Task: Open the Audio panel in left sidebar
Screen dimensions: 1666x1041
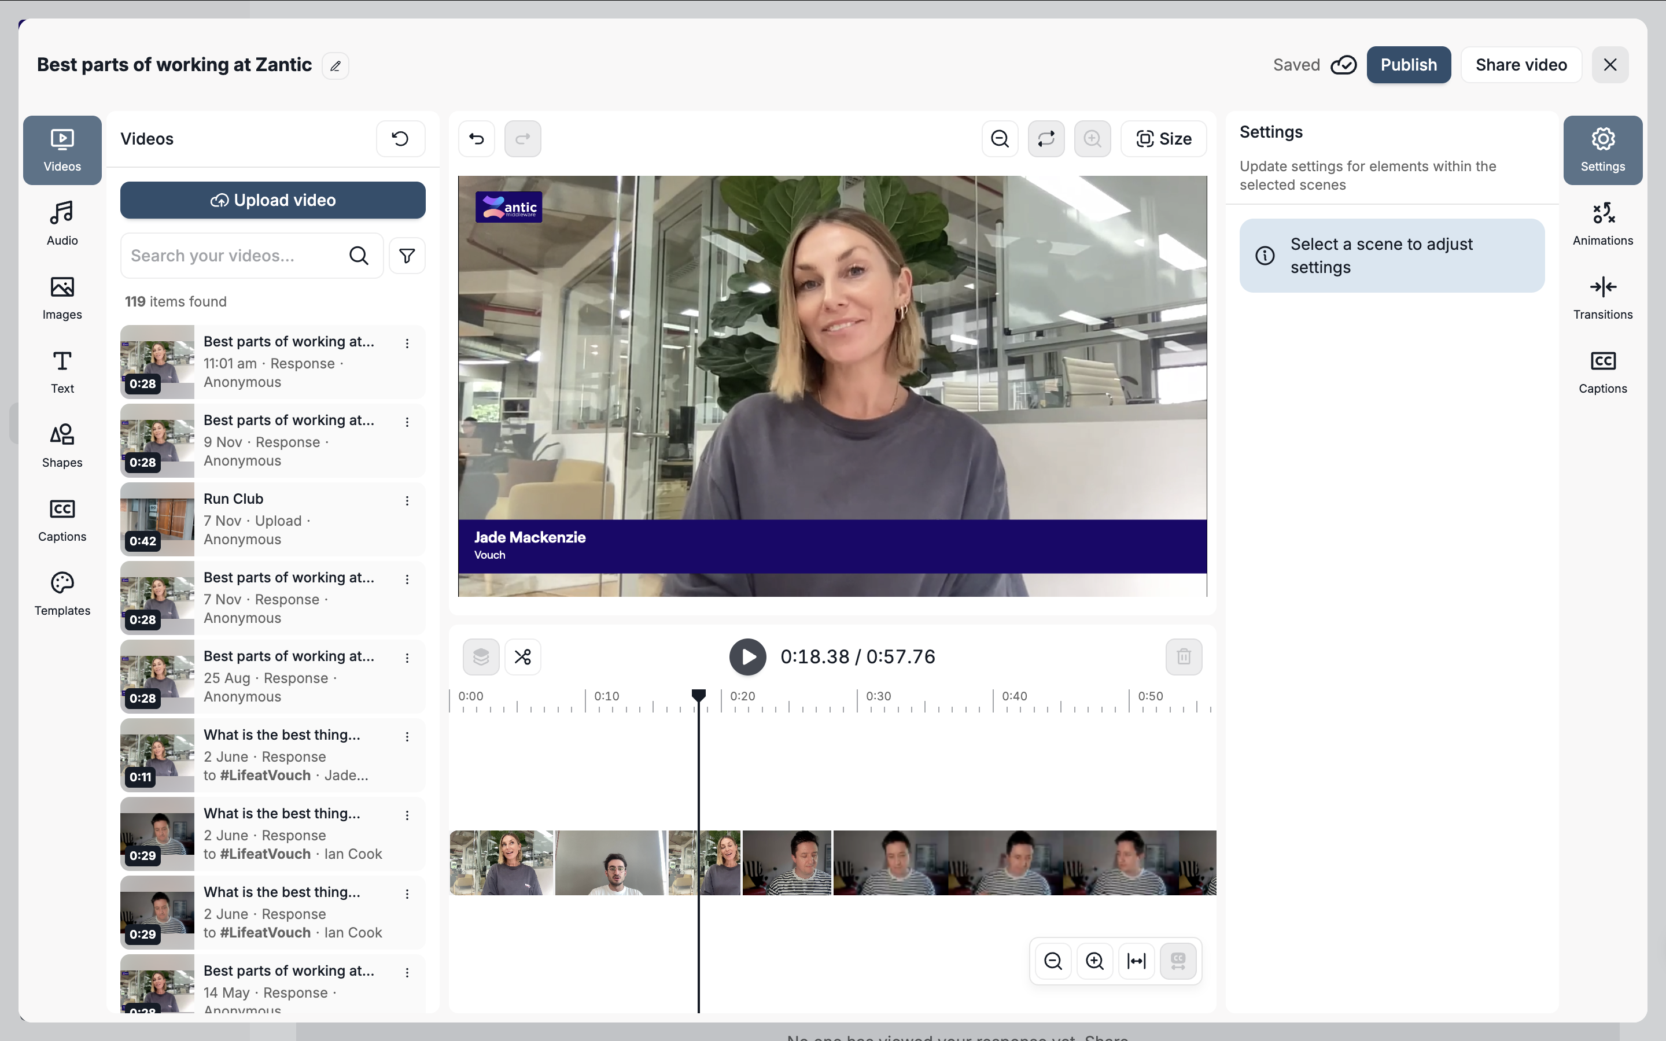Action: [x=62, y=224]
